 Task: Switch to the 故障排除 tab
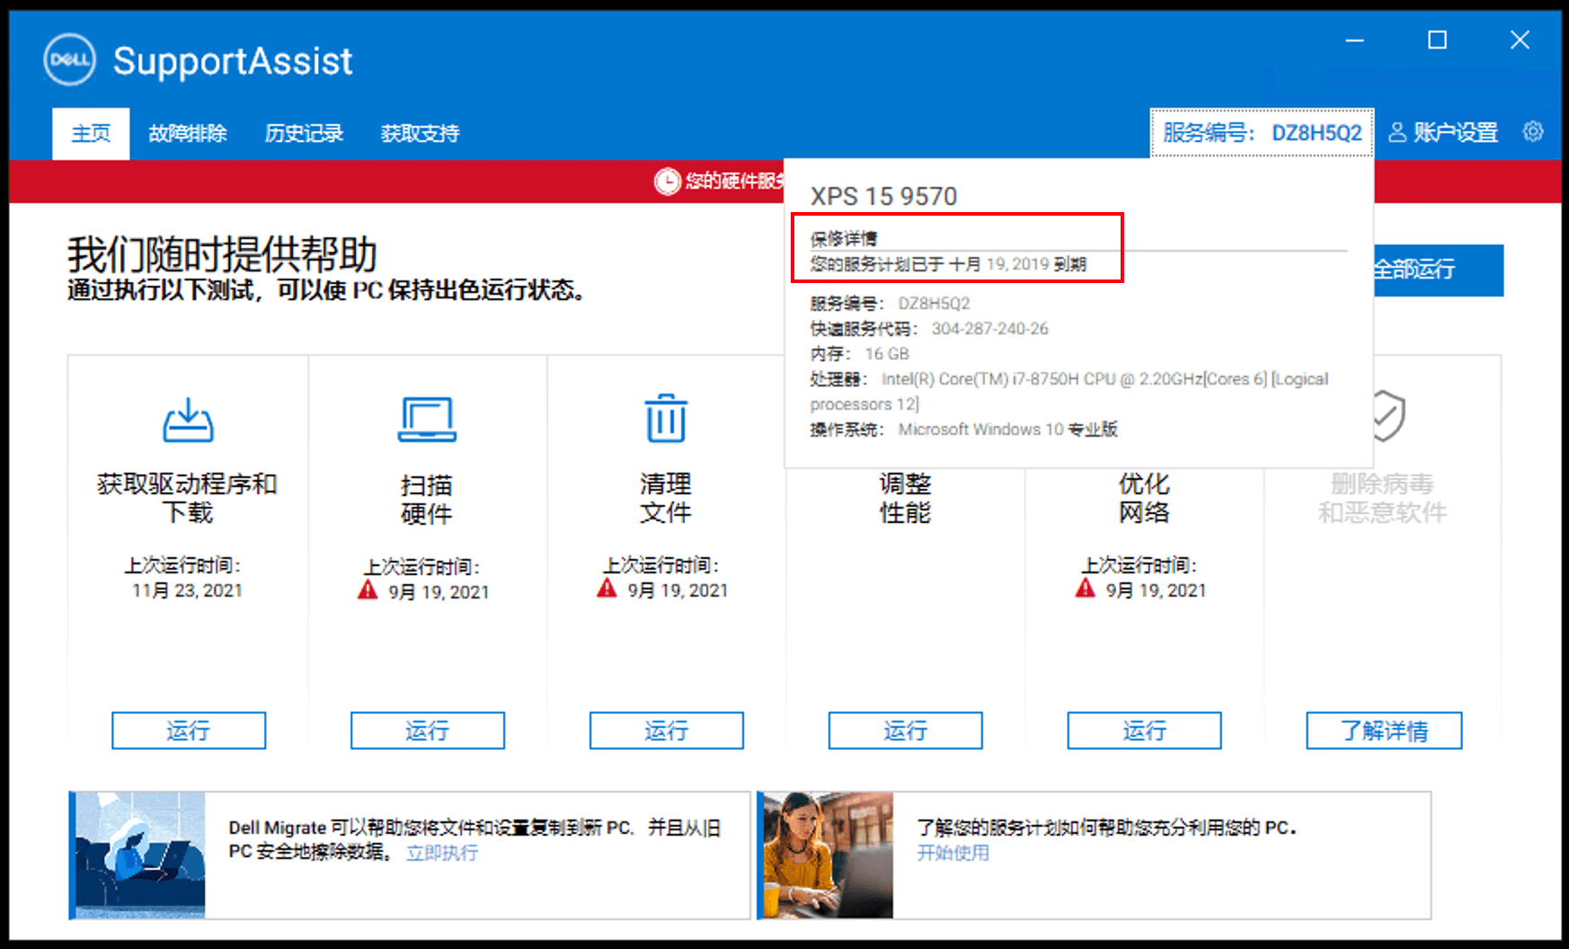188,133
